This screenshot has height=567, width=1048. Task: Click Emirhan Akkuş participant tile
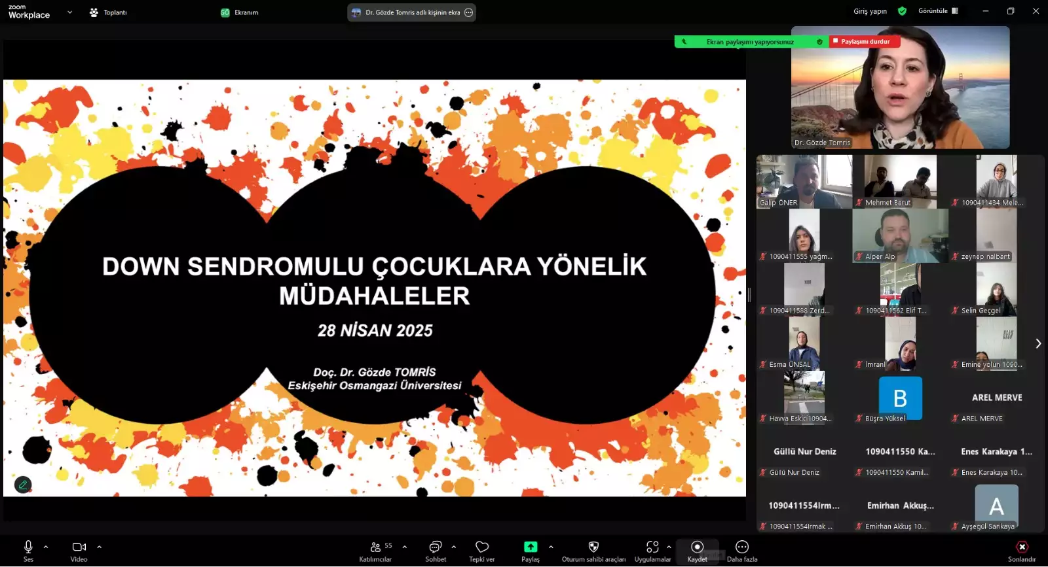(x=900, y=506)
